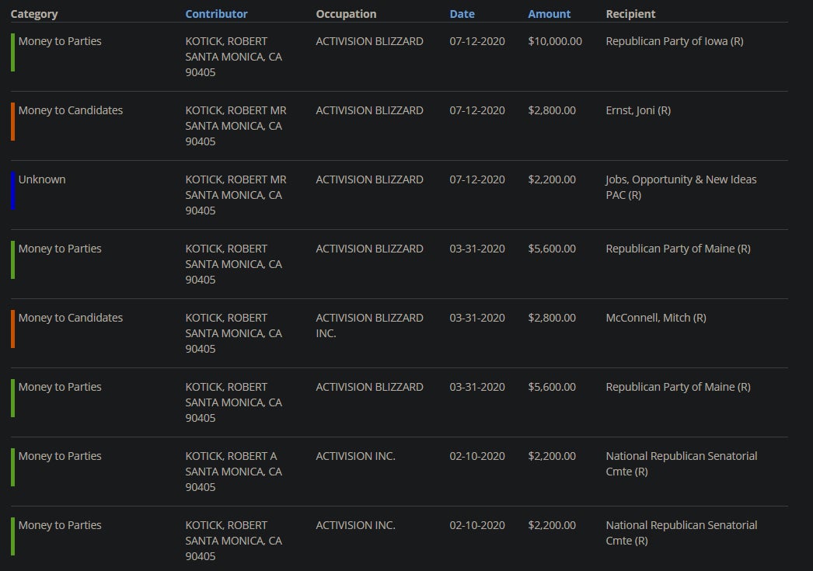Click the Category column header
This screenshot has width=813, height=571.
click(x=34, y=14)
